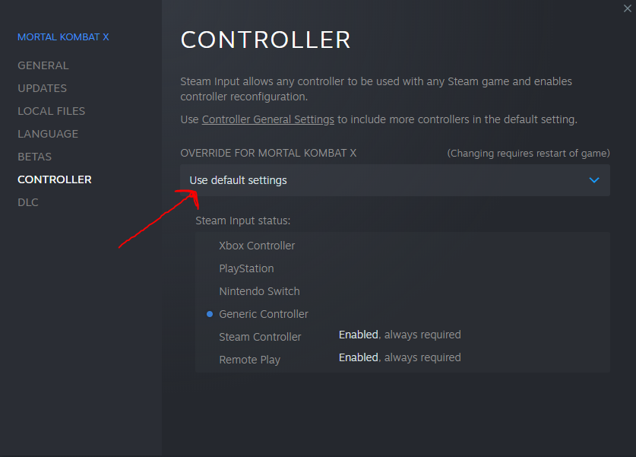Go to Local Files section
The image size is (636, 457).
click(52, 111)
